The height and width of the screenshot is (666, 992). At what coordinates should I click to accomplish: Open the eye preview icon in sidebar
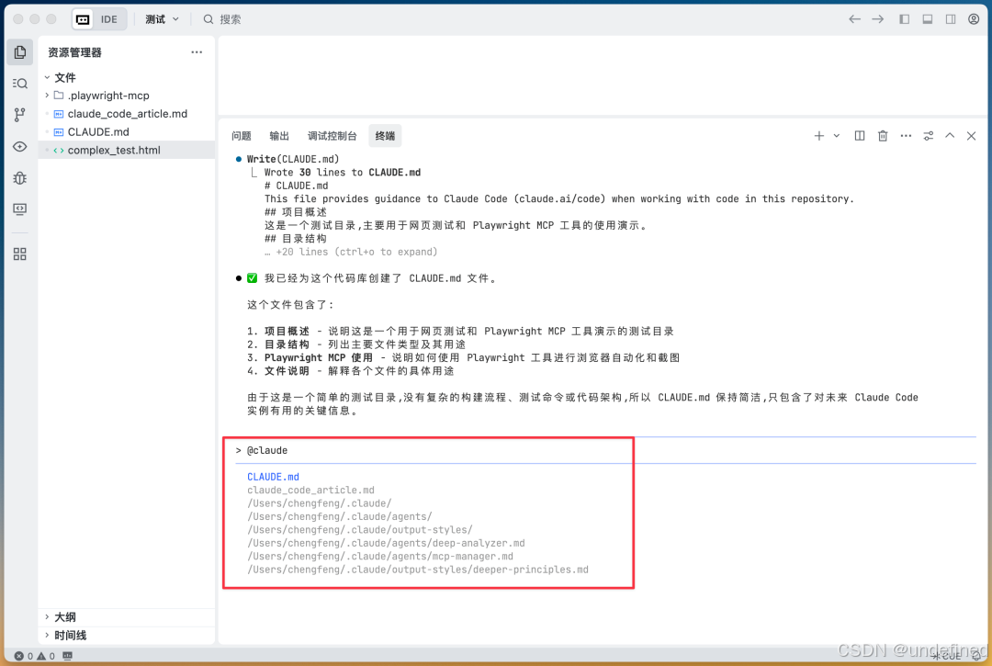(x=19, y=147)
